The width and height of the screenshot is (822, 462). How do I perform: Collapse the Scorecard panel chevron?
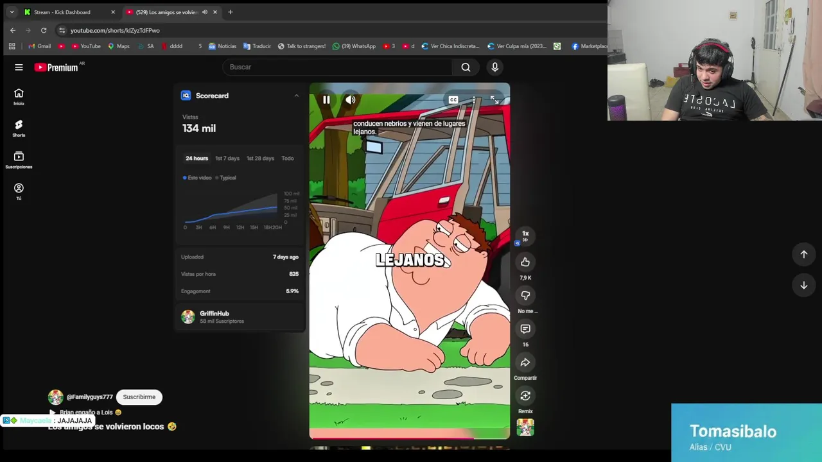point(296,96)
